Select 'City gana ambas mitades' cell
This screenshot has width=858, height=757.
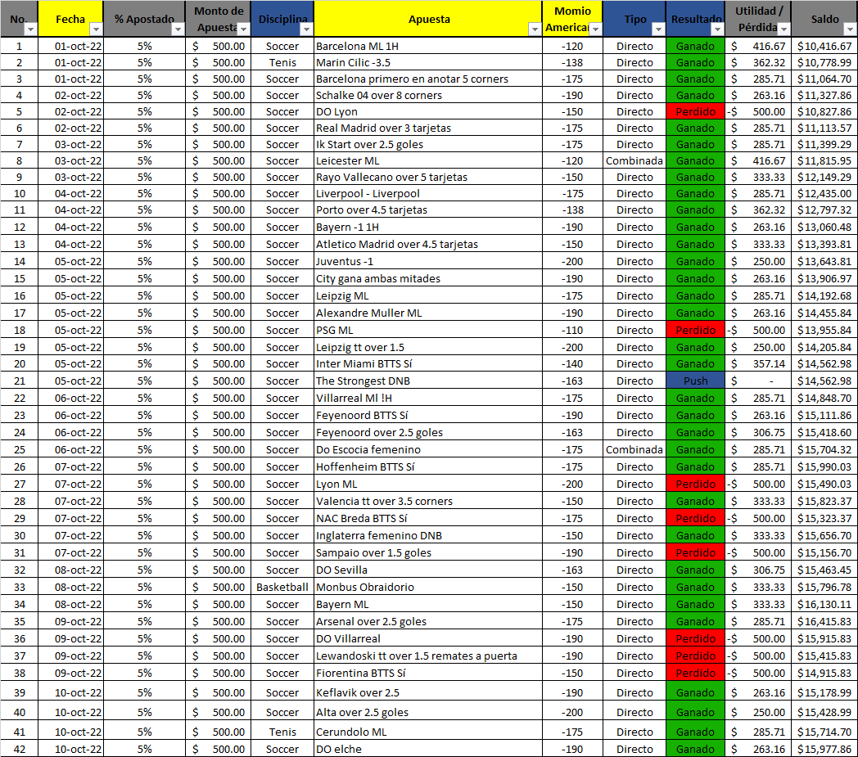click(428, 278)
